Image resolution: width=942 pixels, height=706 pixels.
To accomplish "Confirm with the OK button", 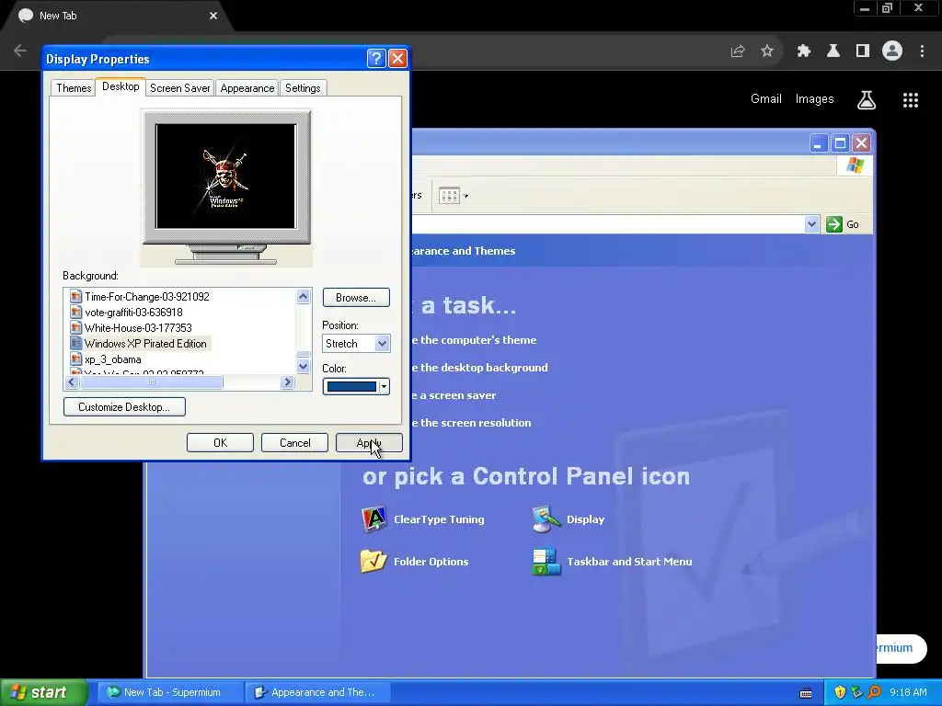I will point(220,443).
